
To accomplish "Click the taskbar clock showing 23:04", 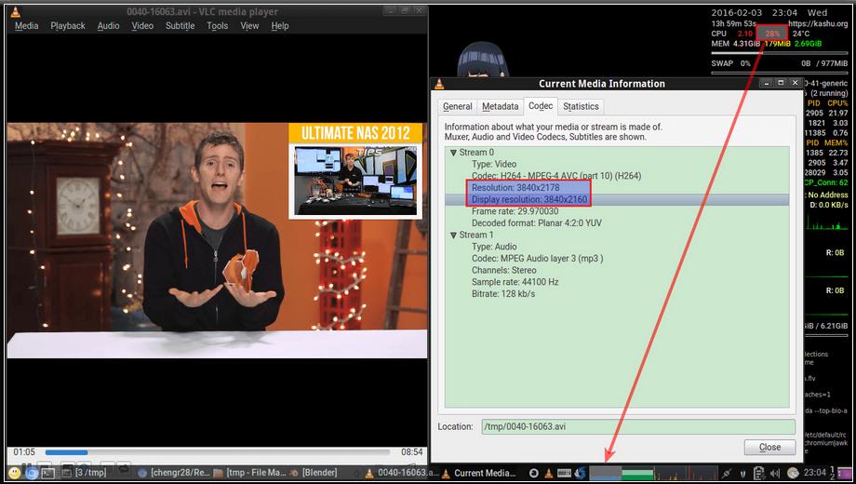I will [814, 473].
